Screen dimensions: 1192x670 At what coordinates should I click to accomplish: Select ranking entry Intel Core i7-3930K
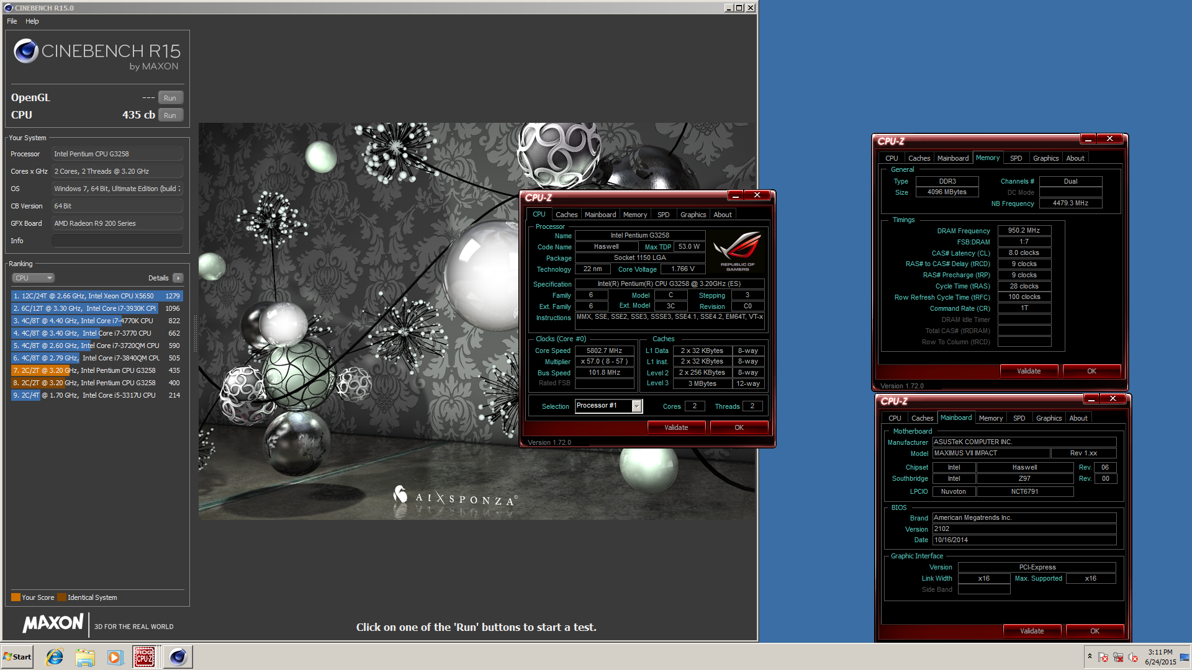(x=97, y=308)
